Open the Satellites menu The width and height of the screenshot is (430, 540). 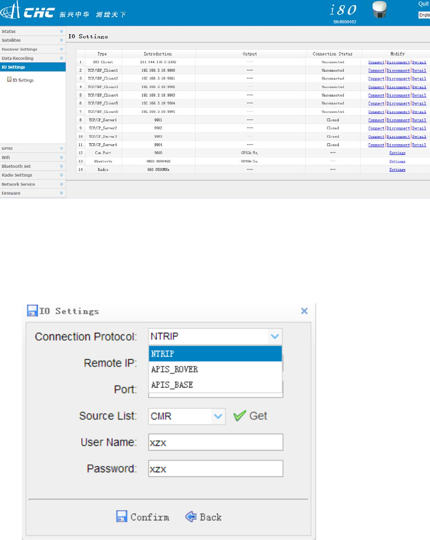33,40
